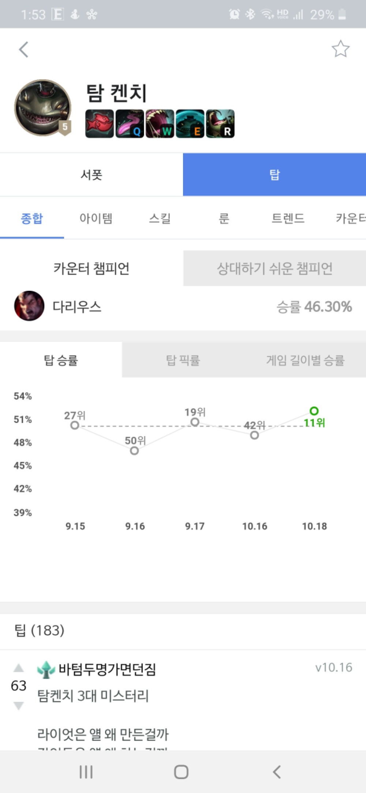Screen dimensions: 366x793
Task: Show the 게임 길이별 승률 chart
Action: coord(305,360)
